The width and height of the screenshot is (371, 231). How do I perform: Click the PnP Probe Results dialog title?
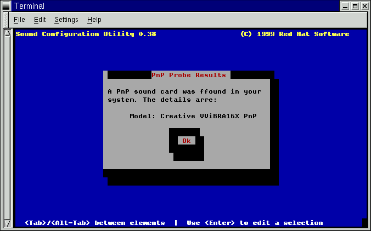tap(189, 75)
